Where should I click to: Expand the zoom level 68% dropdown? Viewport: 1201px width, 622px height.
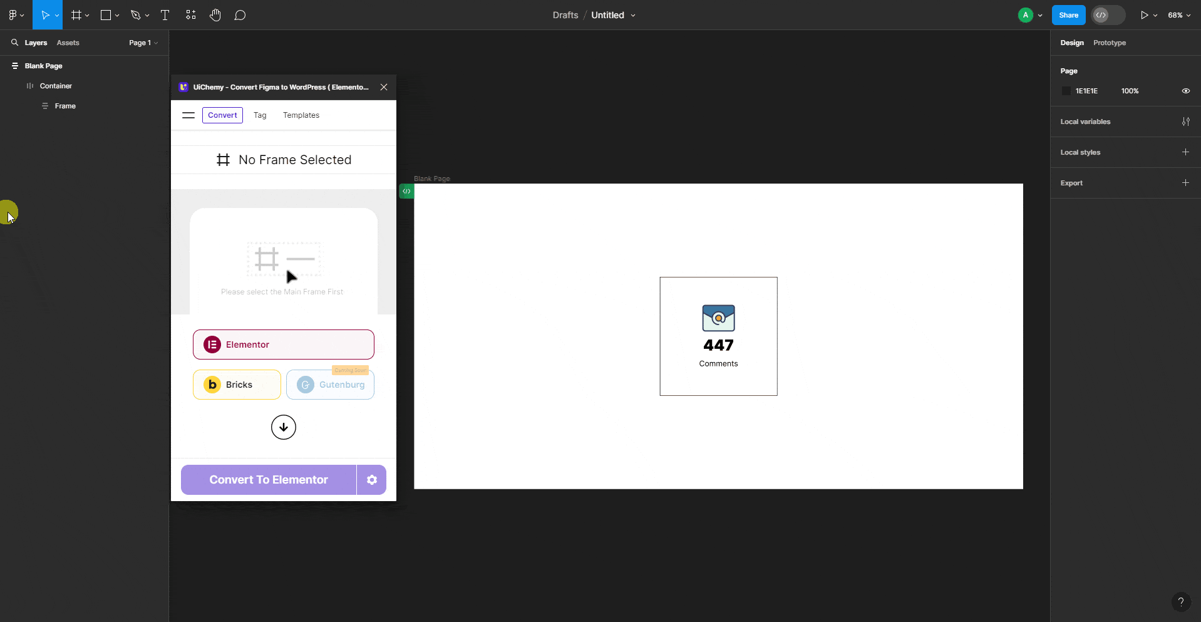click(1179, 15)
